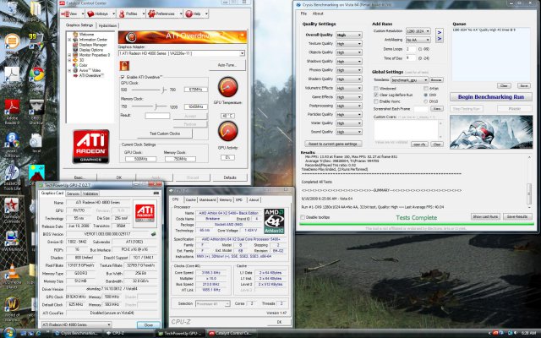
Task: Toggle Enable ATI Overdrive checkbox
Action: coord(122,77)
